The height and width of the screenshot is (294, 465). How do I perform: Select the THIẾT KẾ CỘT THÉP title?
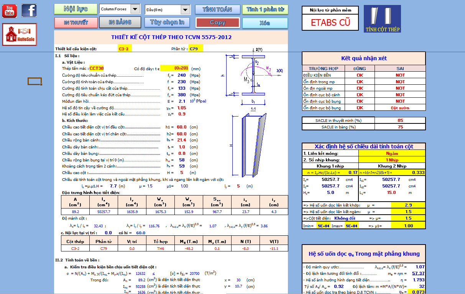(171, 37)
